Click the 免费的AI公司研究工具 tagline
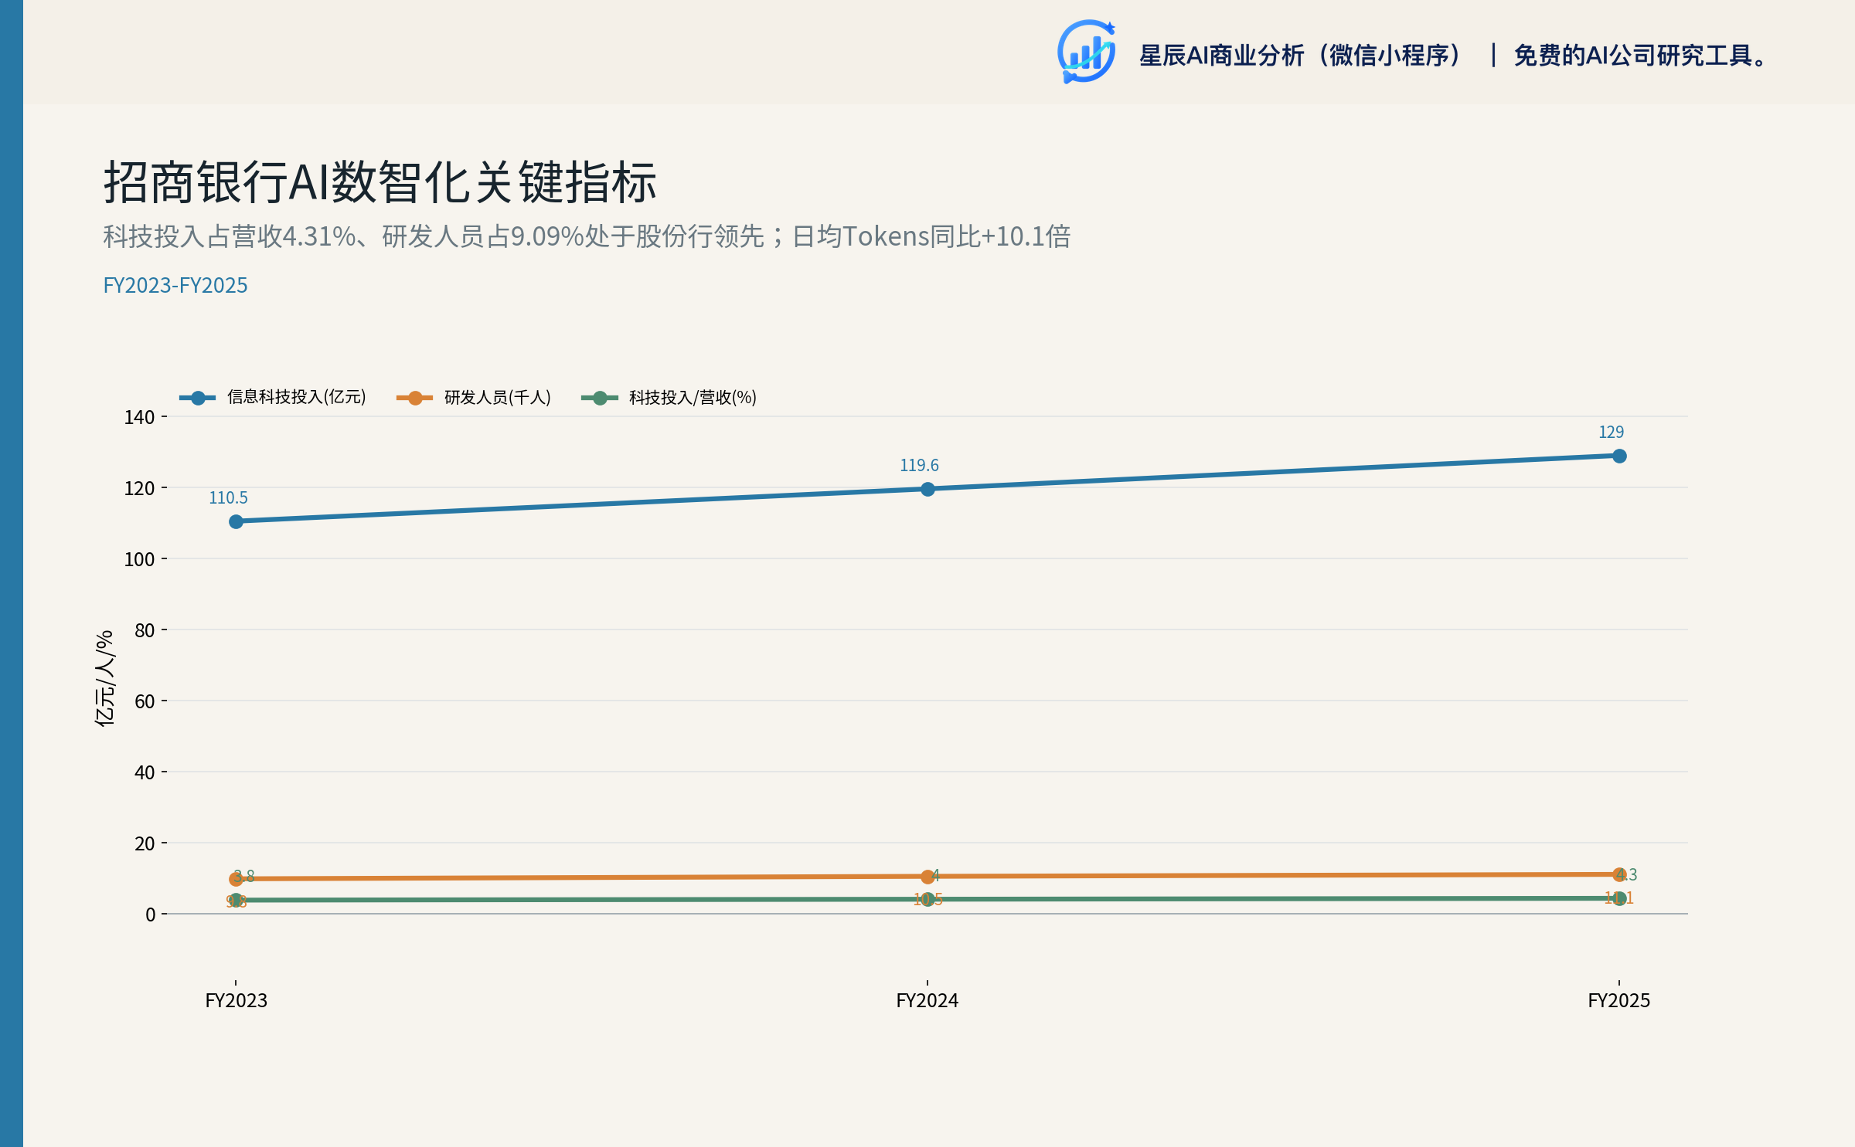The image size is (1855, 1147). coord(1641,55)
